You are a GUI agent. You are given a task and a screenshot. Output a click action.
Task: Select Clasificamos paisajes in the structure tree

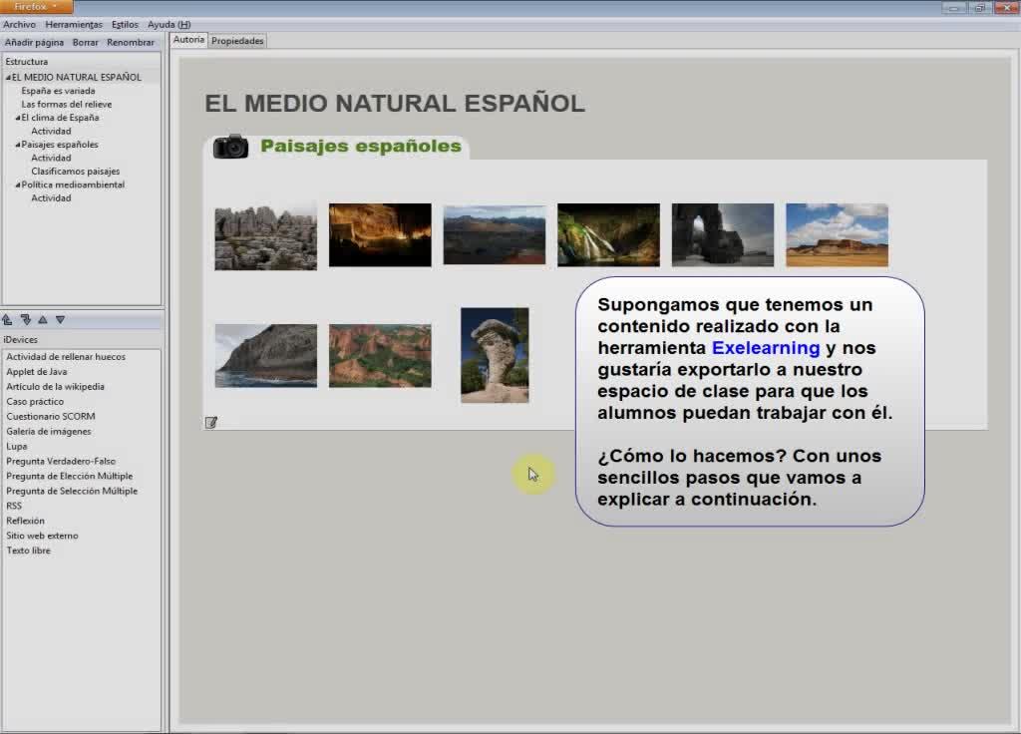point(75,172)
